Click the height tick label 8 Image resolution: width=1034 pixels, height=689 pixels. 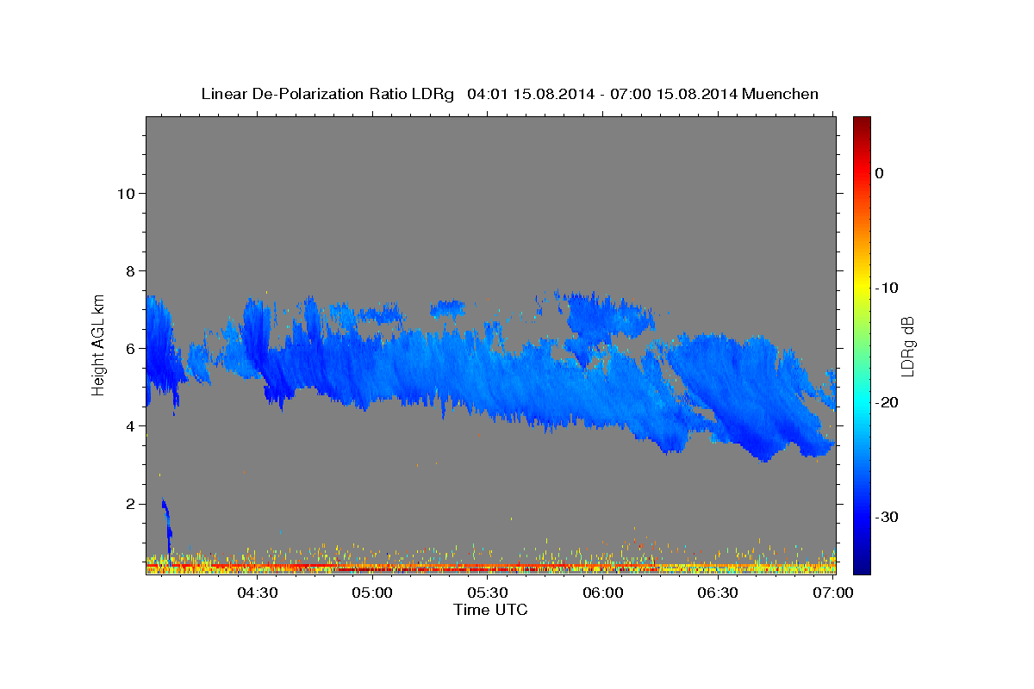coord(129,270)
